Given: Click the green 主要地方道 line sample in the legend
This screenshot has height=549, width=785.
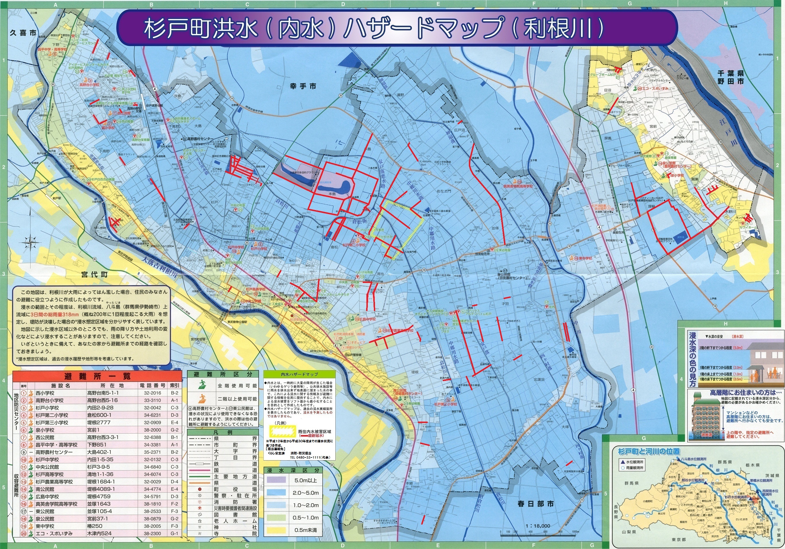Looking at the screenshot, I should click(x=200, y=476).
